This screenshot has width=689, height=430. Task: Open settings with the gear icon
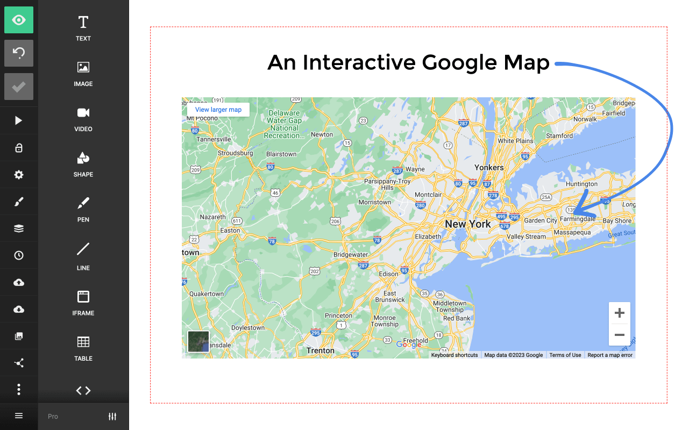pos(19,175)
